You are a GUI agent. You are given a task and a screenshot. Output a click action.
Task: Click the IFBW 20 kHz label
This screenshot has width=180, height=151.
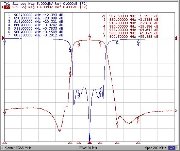pos(88,148)
